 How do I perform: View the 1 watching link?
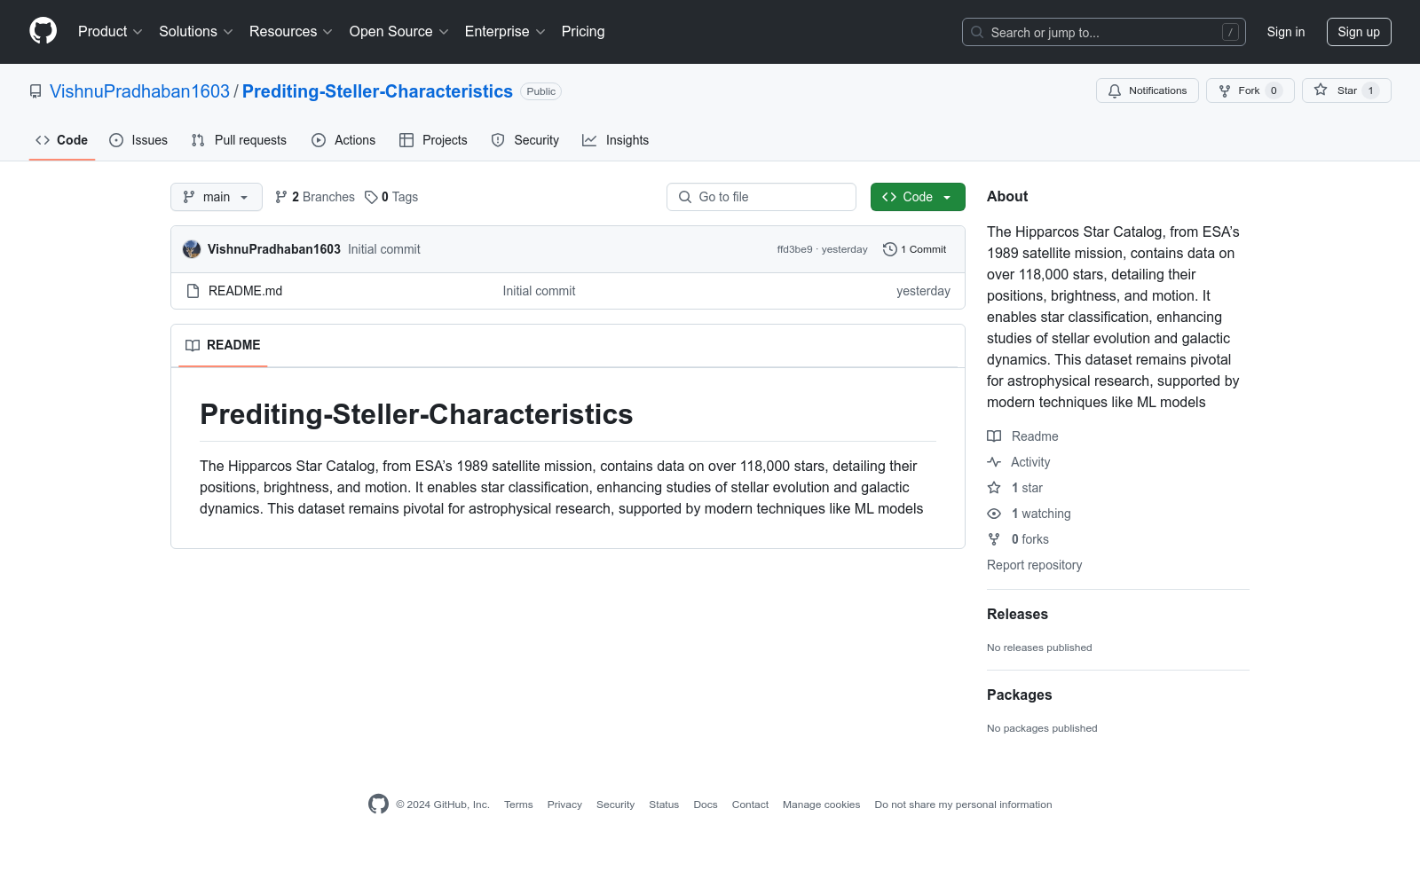point(1029,514)
